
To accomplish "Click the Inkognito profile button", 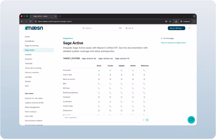I will point(185,21).
